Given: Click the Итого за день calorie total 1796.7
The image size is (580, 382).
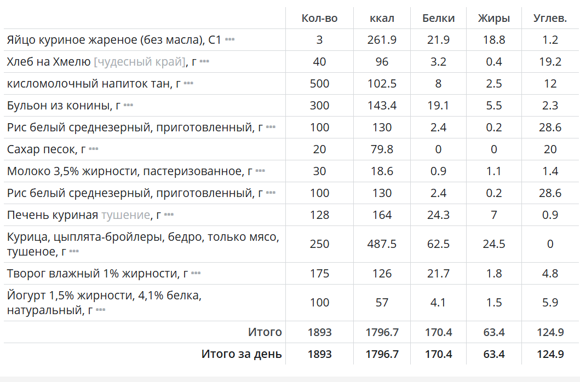Looking at the screenshot, I should click(x=382, y=354).
